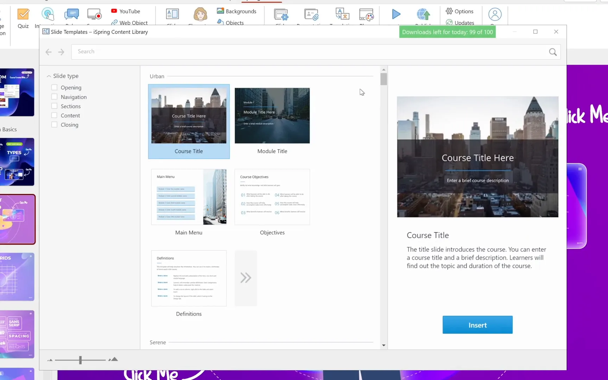Insert a YouTube video from ribbon

coord(125,11)
